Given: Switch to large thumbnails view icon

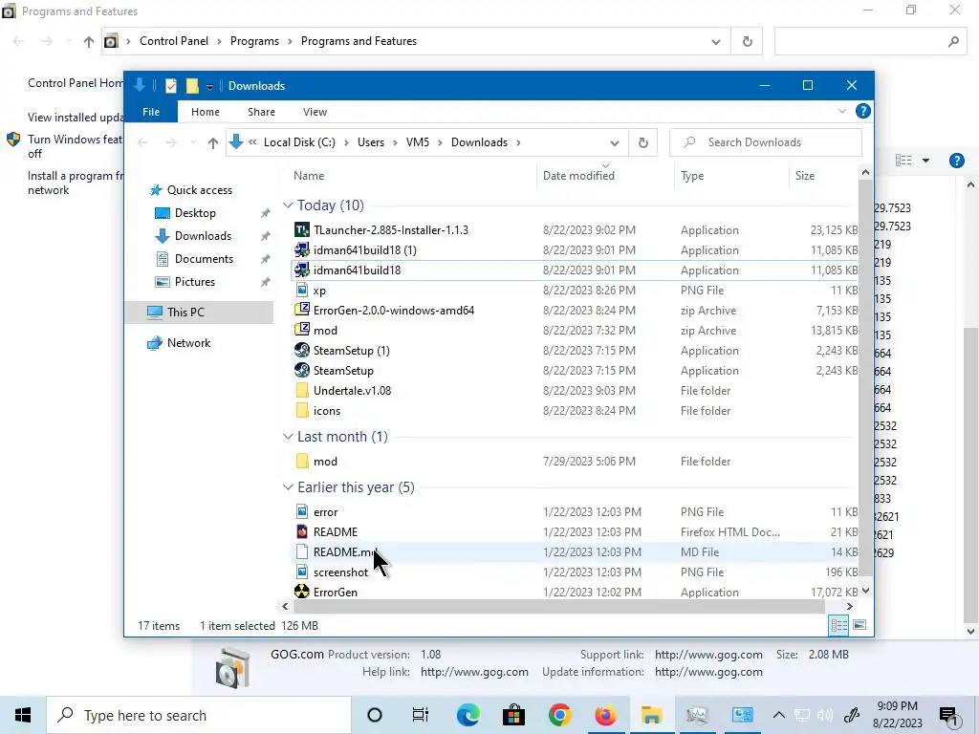Looking at the screenshot, I should tap(859, 625).
